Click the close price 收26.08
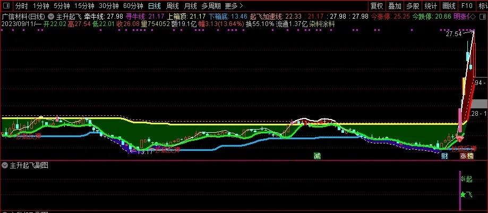 128,24
